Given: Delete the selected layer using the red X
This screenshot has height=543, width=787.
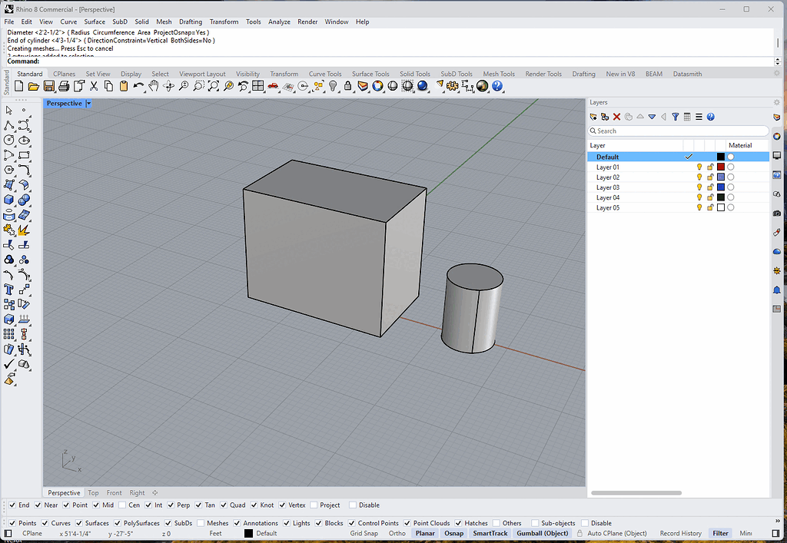Looking at the screenshot, I should [616, 116].
